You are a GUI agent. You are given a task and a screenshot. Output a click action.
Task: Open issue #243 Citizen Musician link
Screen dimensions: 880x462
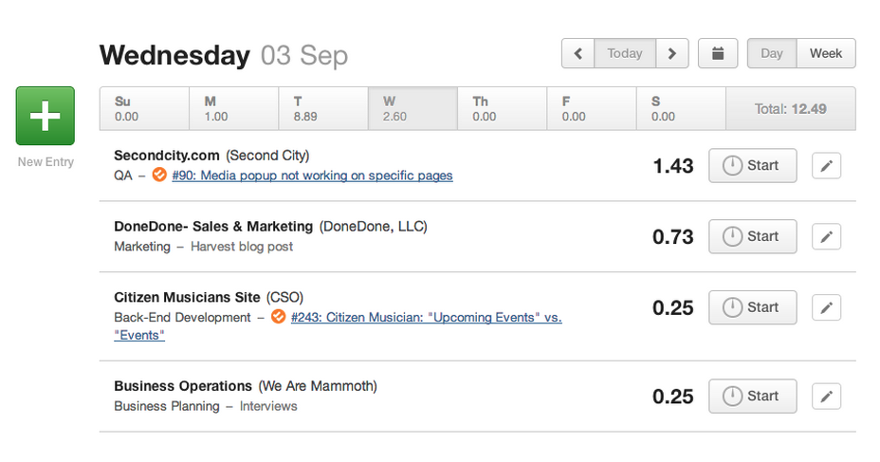coord(426,318)
